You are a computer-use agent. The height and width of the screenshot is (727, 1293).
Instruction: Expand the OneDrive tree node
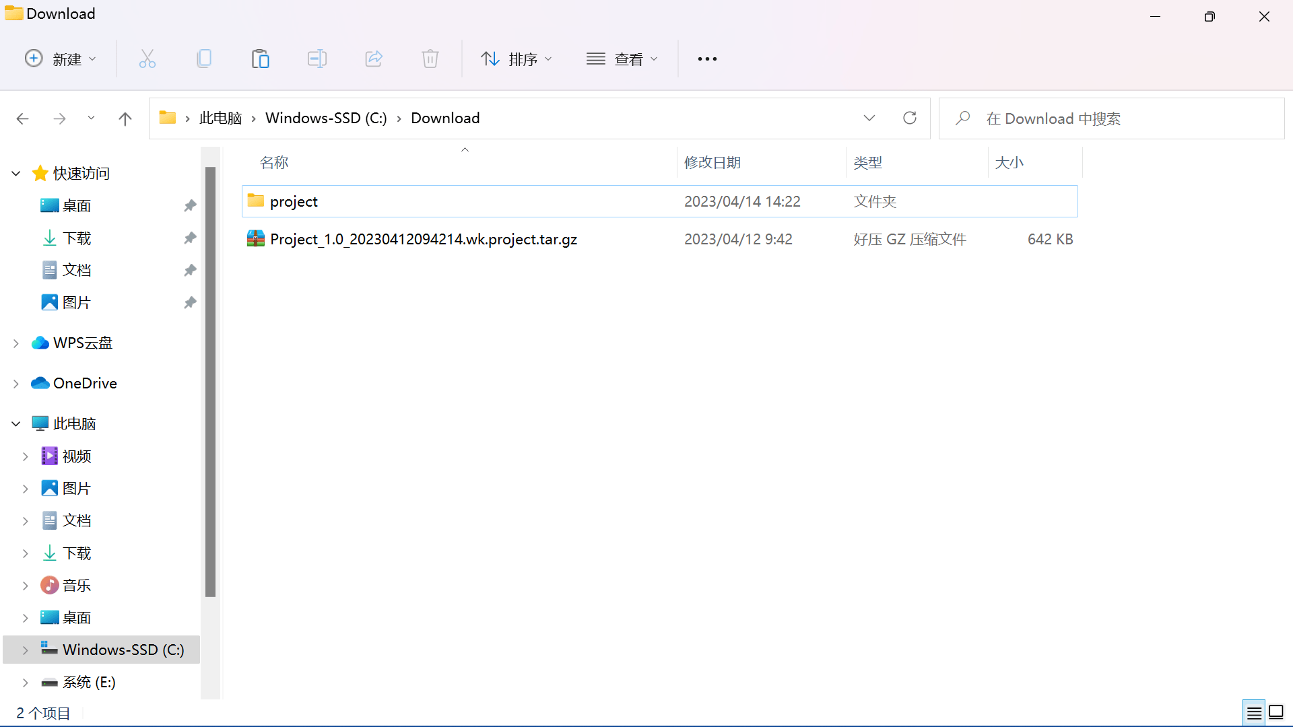point(16,384)
